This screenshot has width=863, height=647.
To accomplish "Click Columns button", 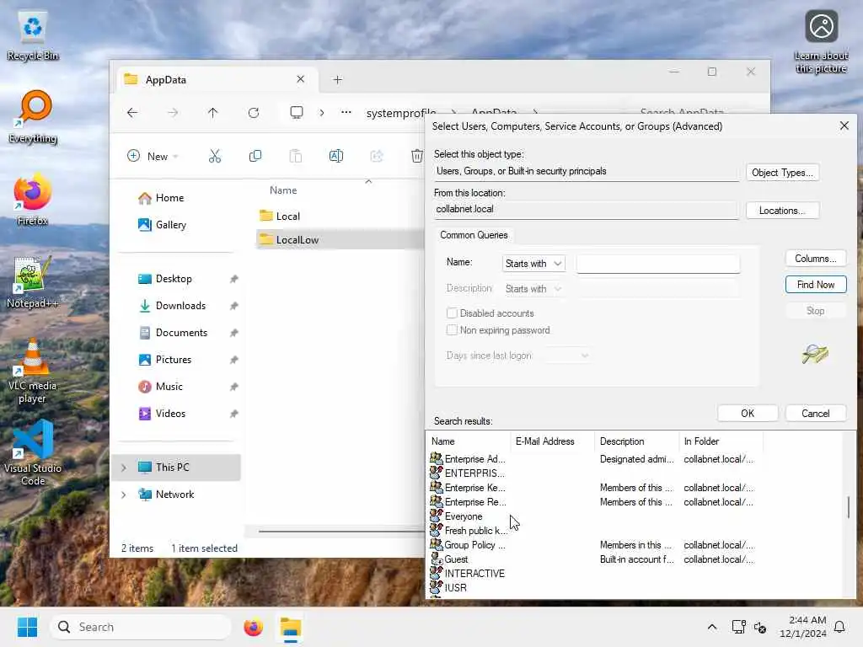I will click(x=815, y=258).
